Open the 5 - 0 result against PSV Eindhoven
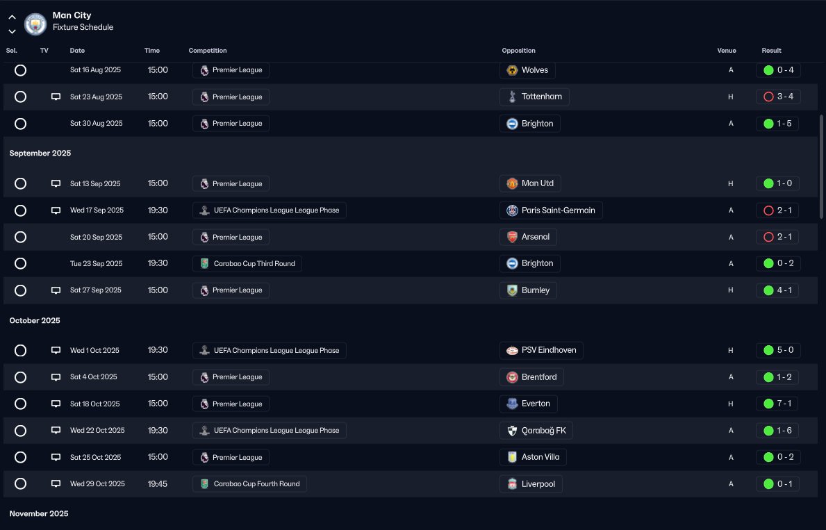Screen dimensions: 826x530 coord(778,350)
